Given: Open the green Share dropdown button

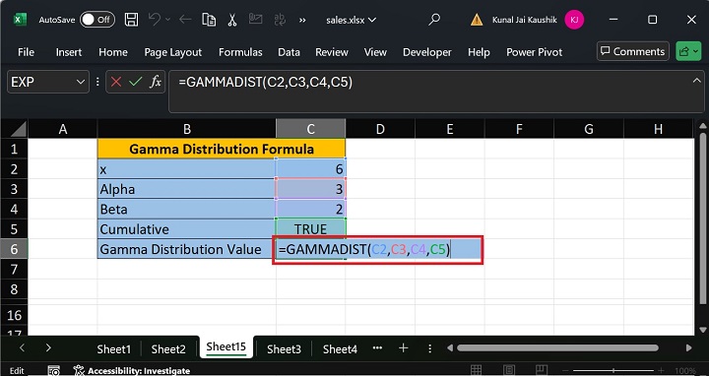Looking at the screenshot, I should [688, 51].
